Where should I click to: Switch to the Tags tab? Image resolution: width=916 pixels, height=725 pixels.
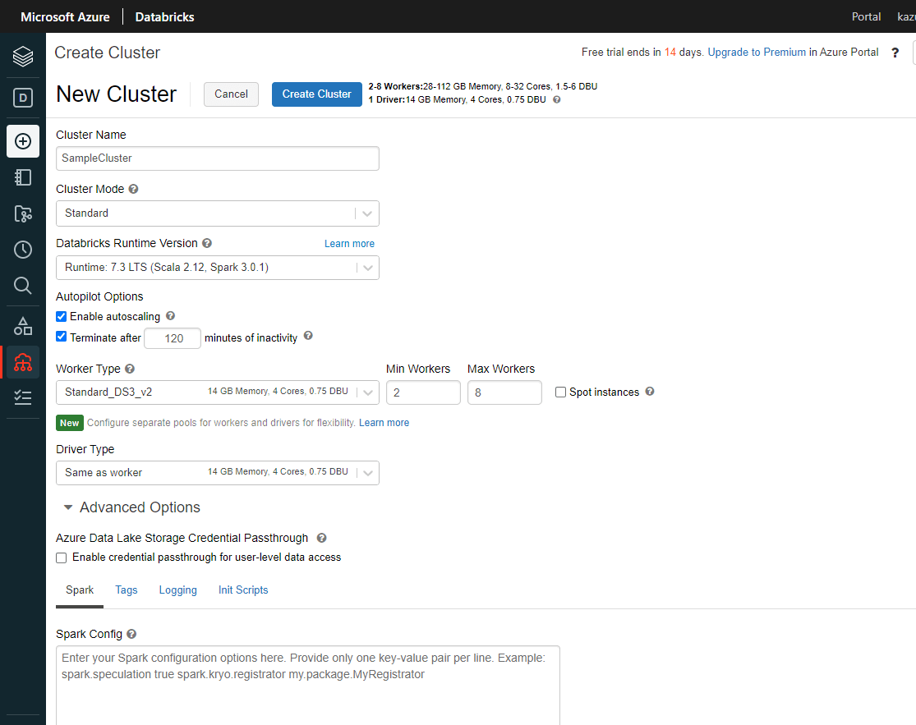tap(127, 590)
